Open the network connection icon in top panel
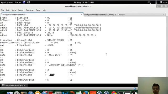The image size is (168, 94). click(x=156, y=2)
